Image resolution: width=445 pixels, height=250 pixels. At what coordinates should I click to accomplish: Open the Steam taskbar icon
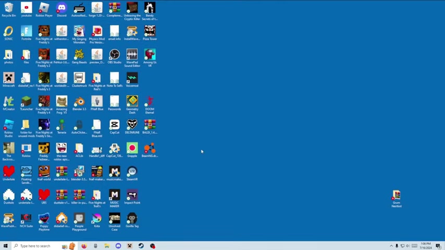click(x=141, y=246)
